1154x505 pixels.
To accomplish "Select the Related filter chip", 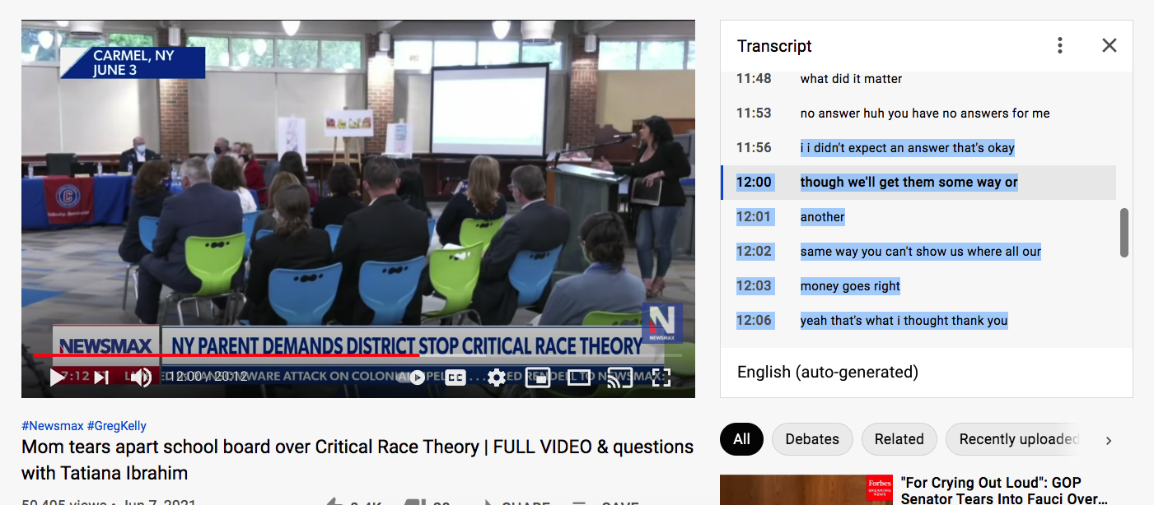I will pos(899,439).
